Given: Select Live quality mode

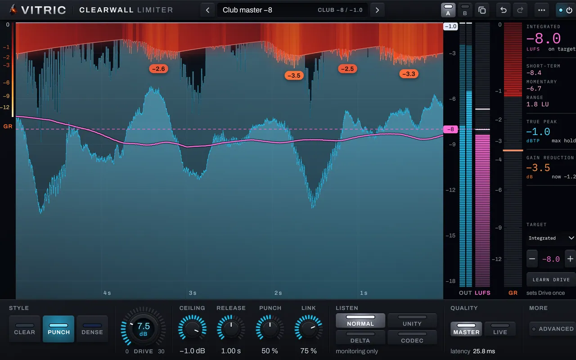Looking at the screenshot, I should point(500,329).
